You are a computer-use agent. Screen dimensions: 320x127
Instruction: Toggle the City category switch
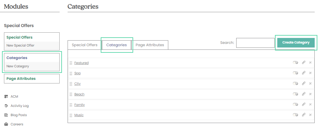(295, 83)
